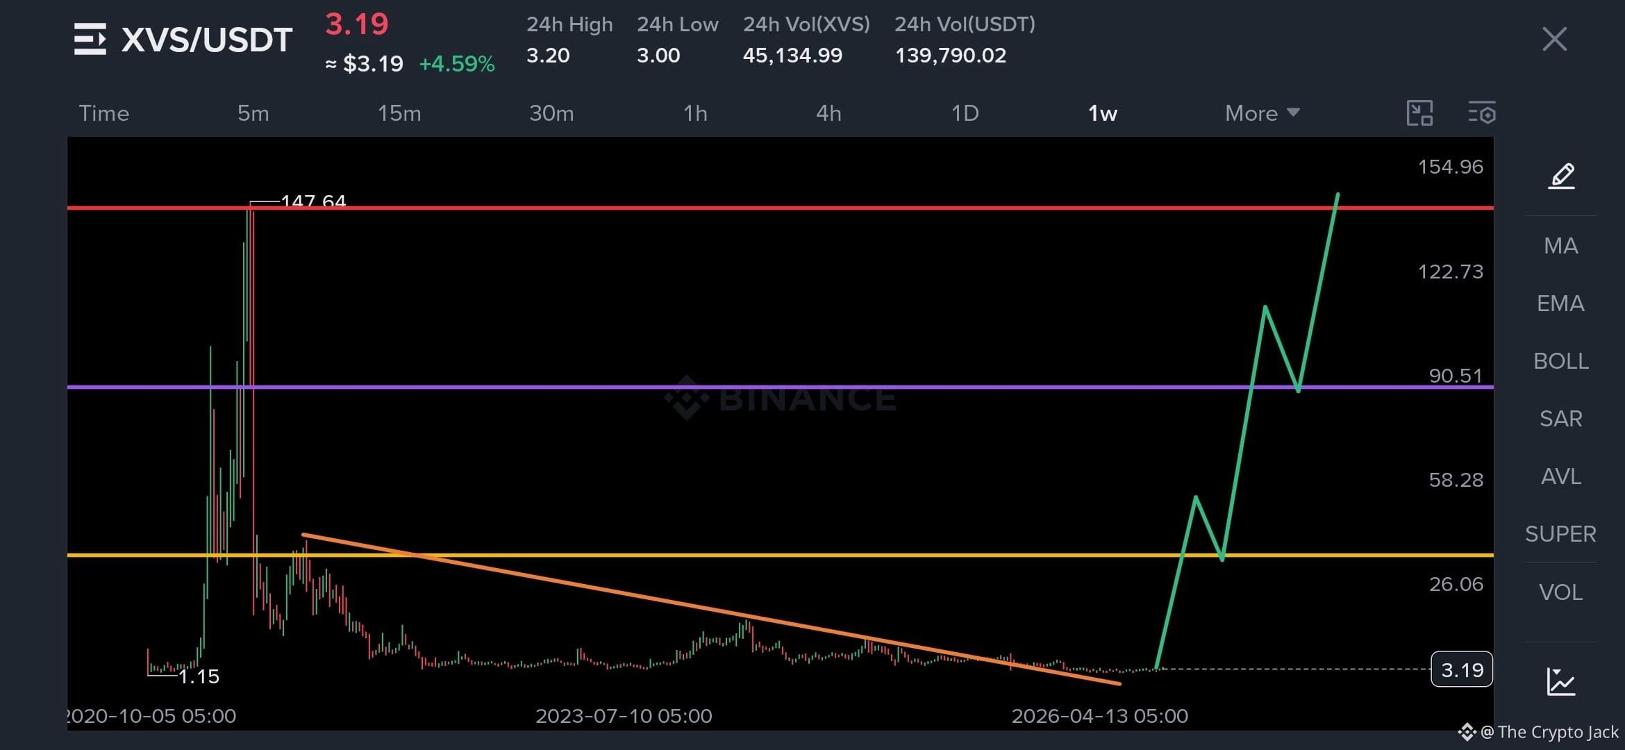Select the 5m timeframe
This screenshot has height=750, width=1625.
(253, 113)
